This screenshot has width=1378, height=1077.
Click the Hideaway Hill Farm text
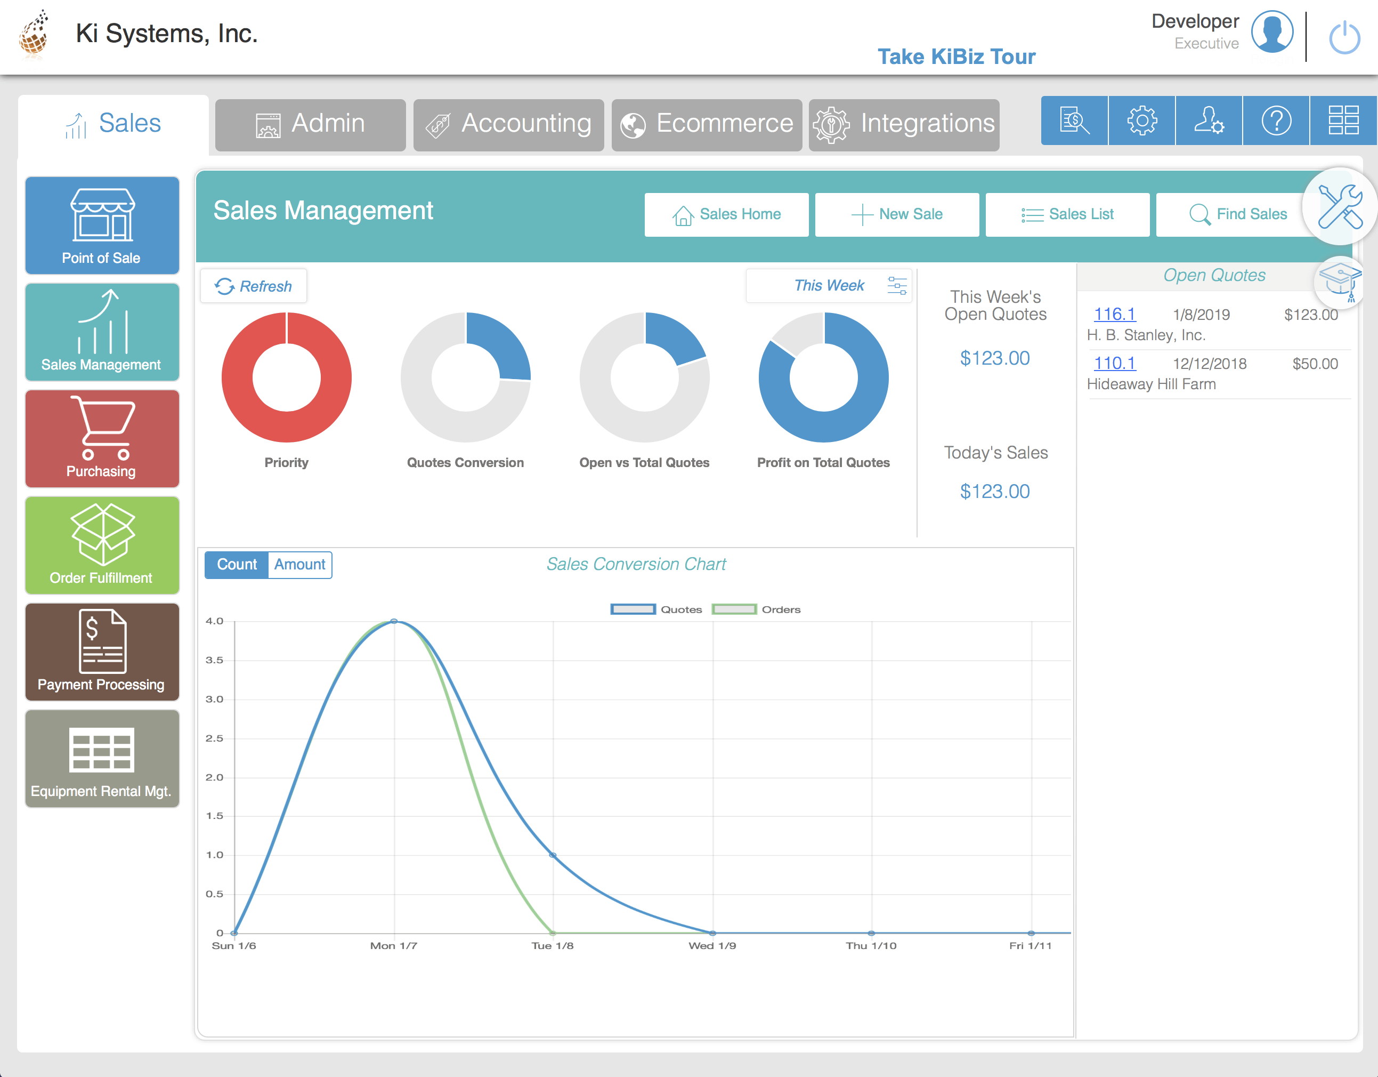[x=1151, y=384]
